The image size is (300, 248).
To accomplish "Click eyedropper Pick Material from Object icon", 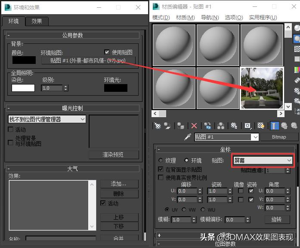I will pos(188,137).
